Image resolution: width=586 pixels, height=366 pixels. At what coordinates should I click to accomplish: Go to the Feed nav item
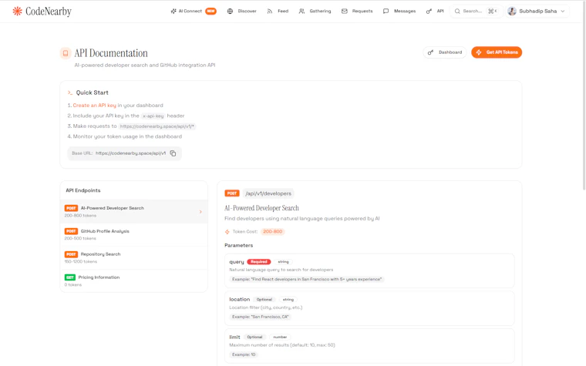coord(278,12)
